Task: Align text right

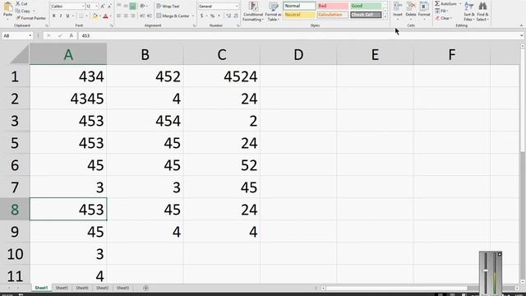Action: click(x=133, y=16)
